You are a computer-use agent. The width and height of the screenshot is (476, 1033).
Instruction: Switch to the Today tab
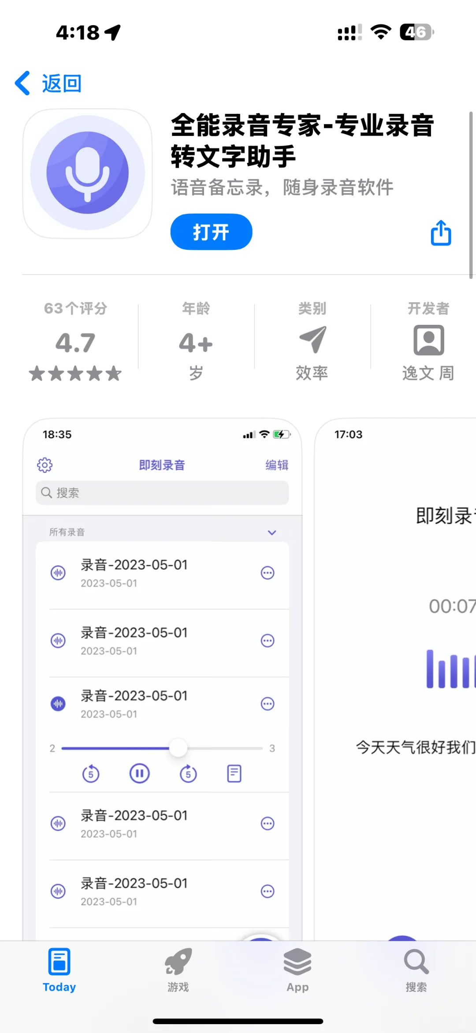point(59,970)
